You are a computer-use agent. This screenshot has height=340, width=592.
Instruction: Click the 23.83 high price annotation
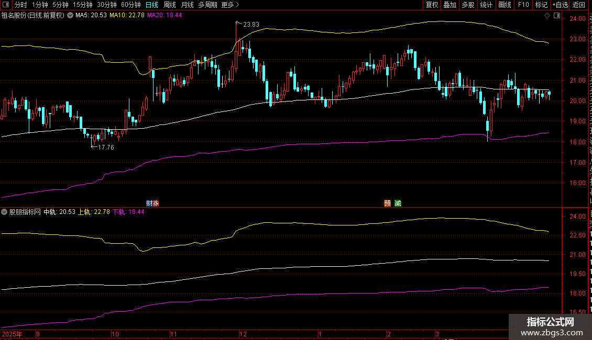(251, 25)
